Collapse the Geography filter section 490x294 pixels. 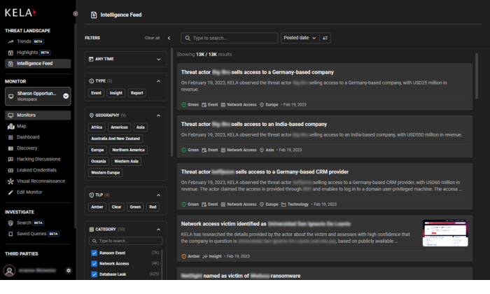tap(158, 115)
